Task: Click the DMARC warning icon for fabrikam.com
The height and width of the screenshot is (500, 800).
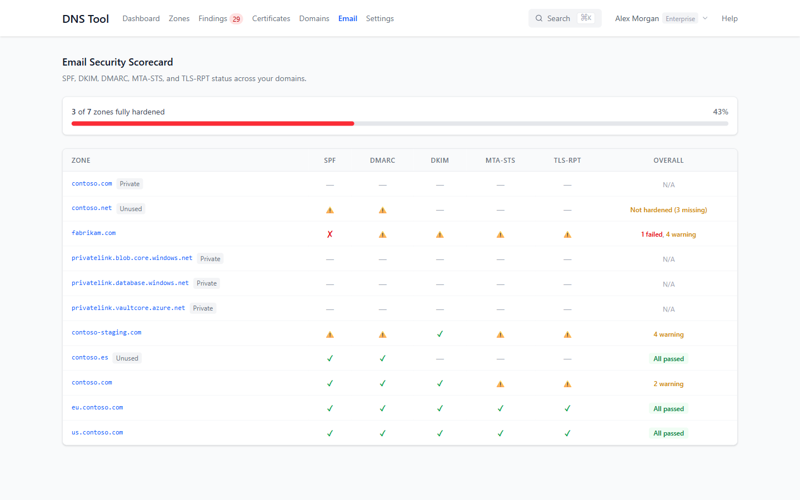Action: point(383,234)
